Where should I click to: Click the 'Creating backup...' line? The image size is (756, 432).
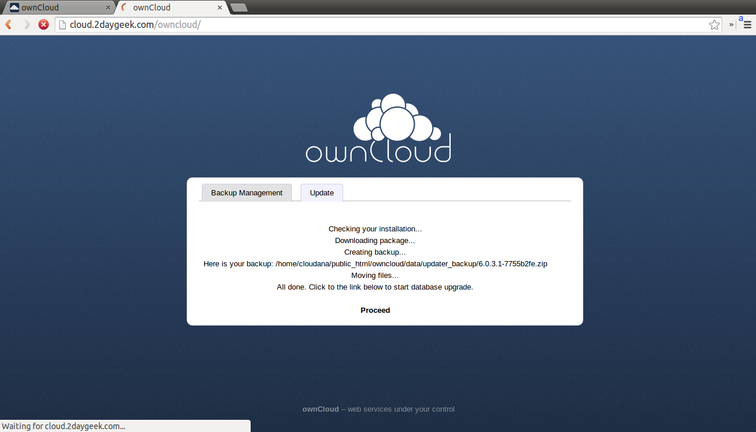[375, 252]
